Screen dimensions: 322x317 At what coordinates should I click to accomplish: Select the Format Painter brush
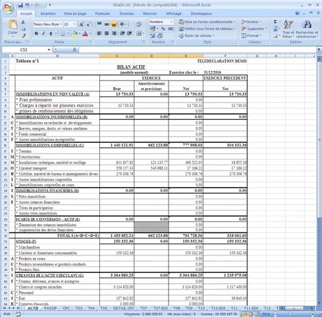tap(23, 35)
